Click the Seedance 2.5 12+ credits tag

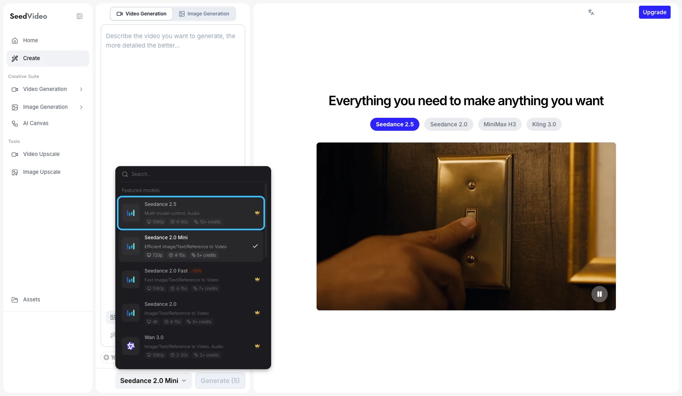pos(207,222)
